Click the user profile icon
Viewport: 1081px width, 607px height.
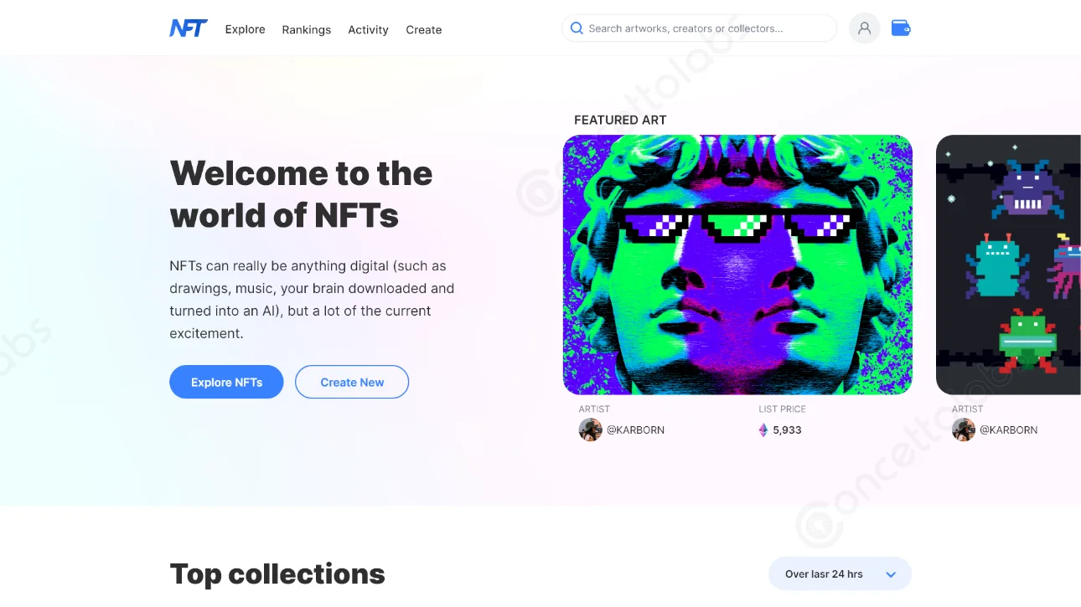click(x=864, y=28)
